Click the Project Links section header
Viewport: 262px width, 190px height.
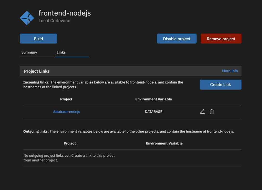(37, 71)
